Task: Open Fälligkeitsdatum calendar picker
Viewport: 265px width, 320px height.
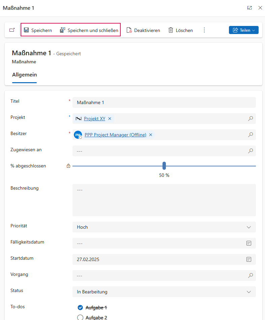Action: point(249,243)
